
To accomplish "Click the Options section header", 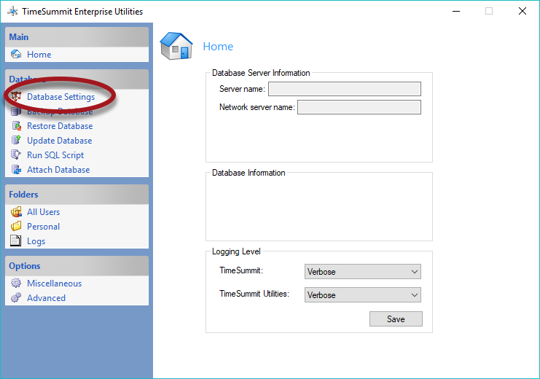I will point(77,265).
